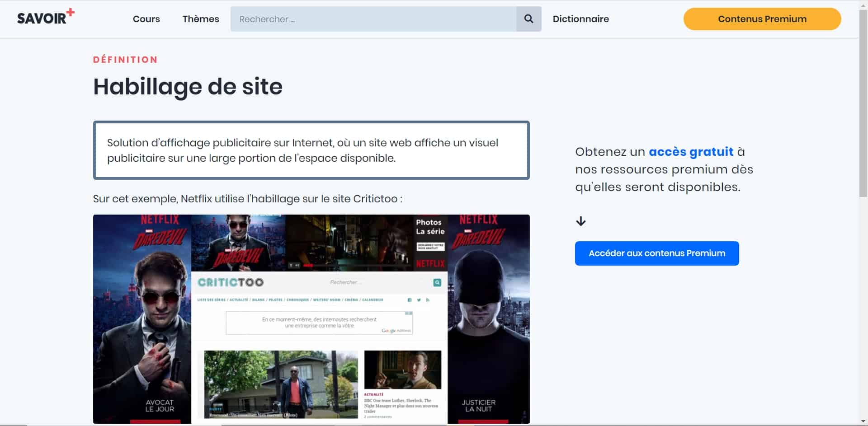Screen dimensions: 868x426
Task: Open the Thèmes menu item
Action: [x=201, y=19]
